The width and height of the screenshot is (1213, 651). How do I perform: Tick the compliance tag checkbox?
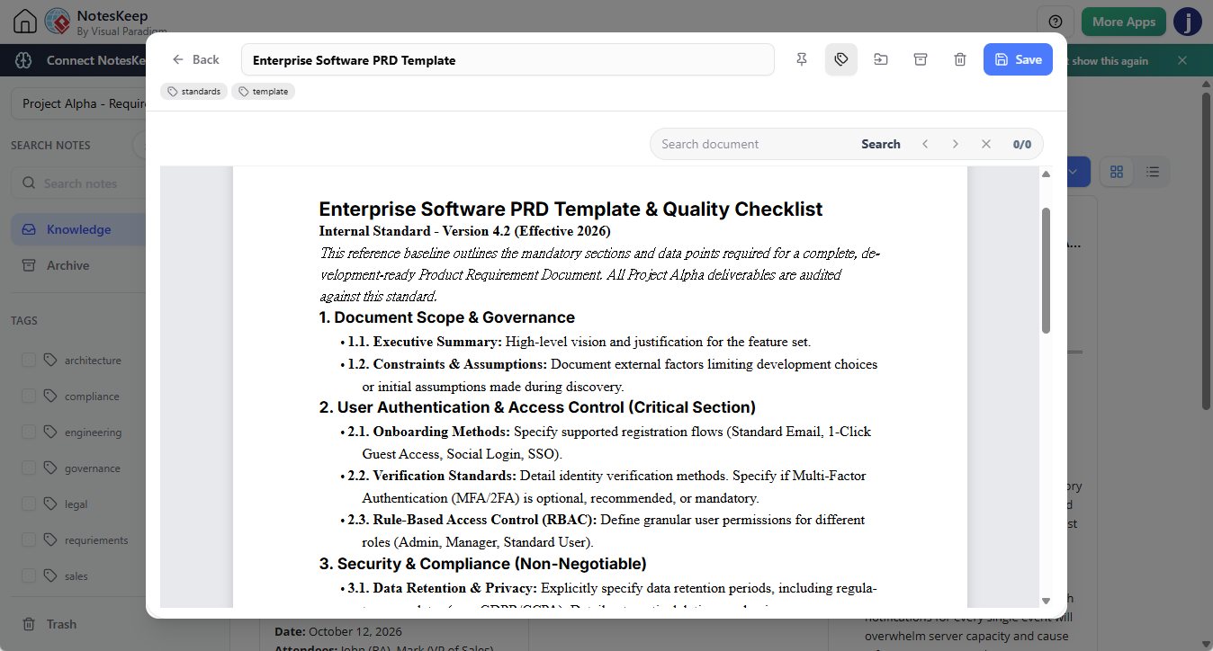click(x=29, y=397)
